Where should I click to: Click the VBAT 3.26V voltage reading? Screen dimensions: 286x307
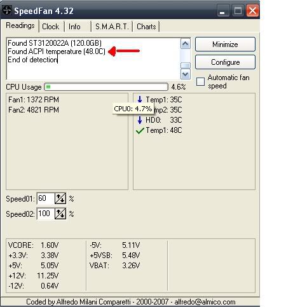tap(115, 266)
